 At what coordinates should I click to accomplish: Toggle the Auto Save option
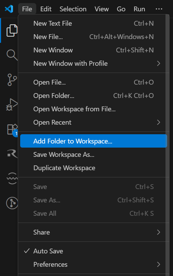(x=94, y=251)
